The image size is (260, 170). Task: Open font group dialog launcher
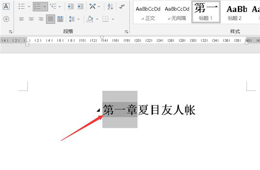point(10,32)
